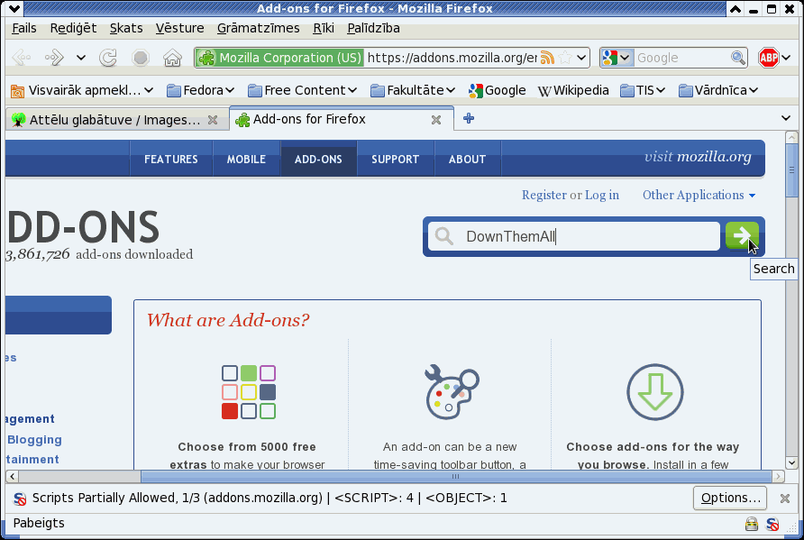Close the Attēlu glabātuve tab
The image size is (804, 540).
[x=213, y=120]
